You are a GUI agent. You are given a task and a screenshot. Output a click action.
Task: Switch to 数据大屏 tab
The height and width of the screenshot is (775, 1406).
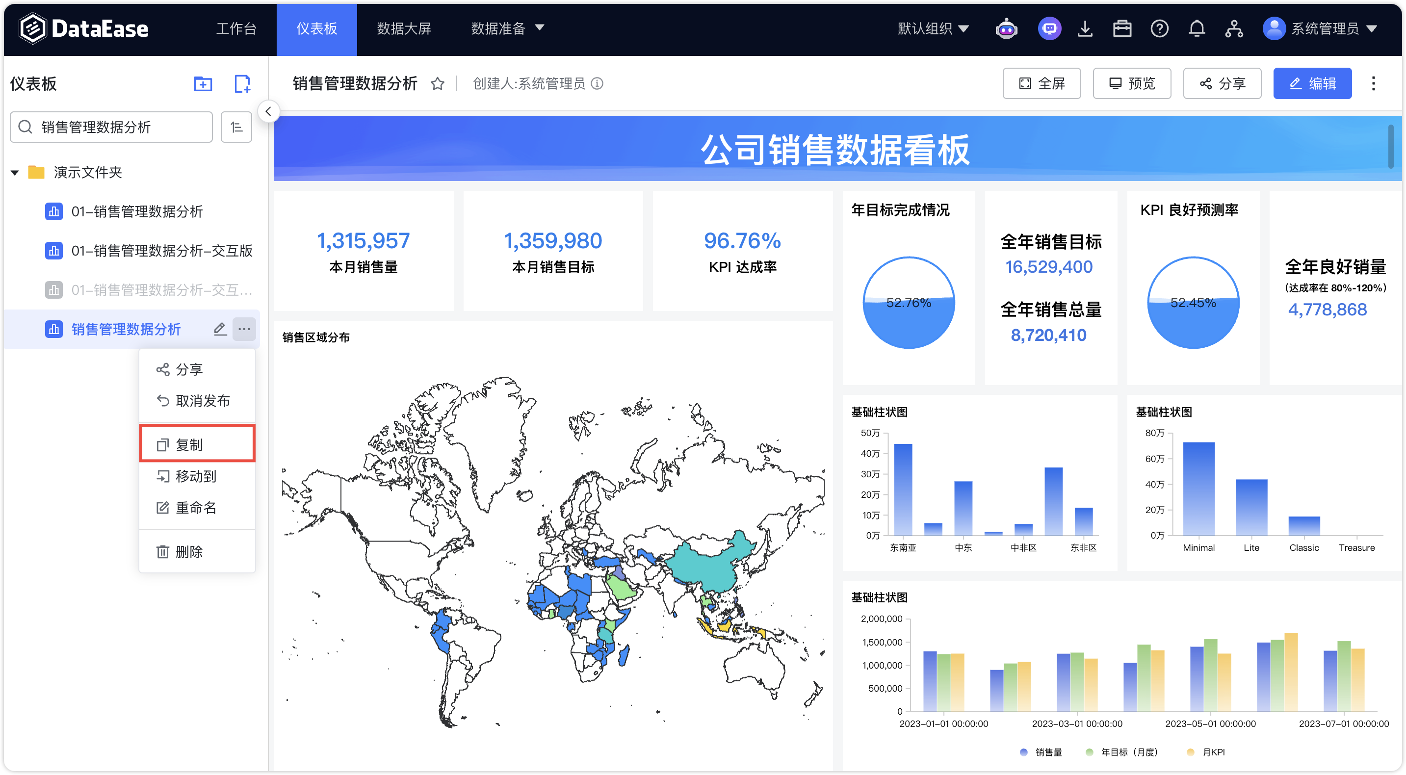pyautogui.click(x=404, y=28)
